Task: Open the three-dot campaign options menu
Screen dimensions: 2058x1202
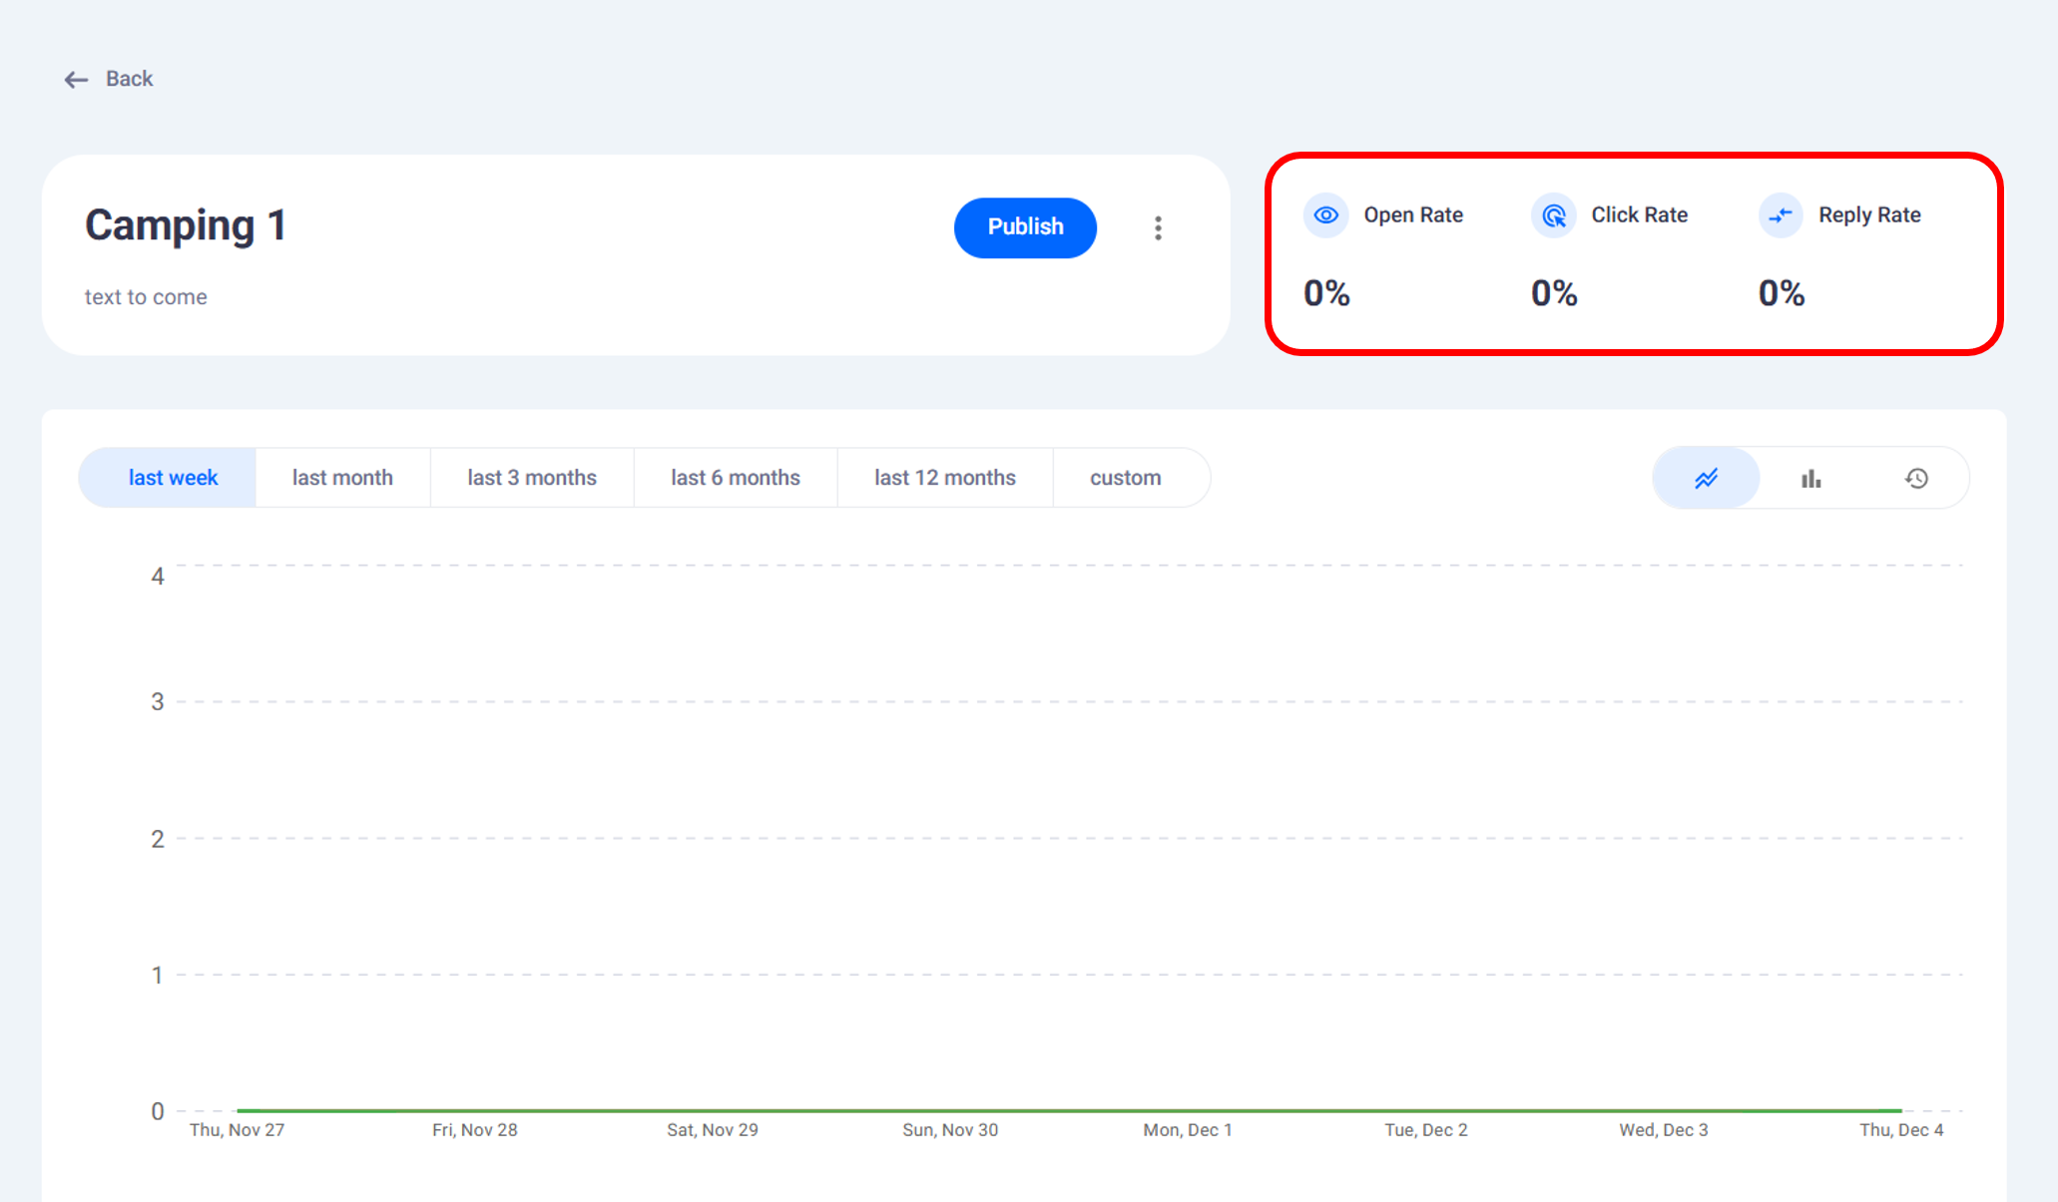Action: (1158, 228)
